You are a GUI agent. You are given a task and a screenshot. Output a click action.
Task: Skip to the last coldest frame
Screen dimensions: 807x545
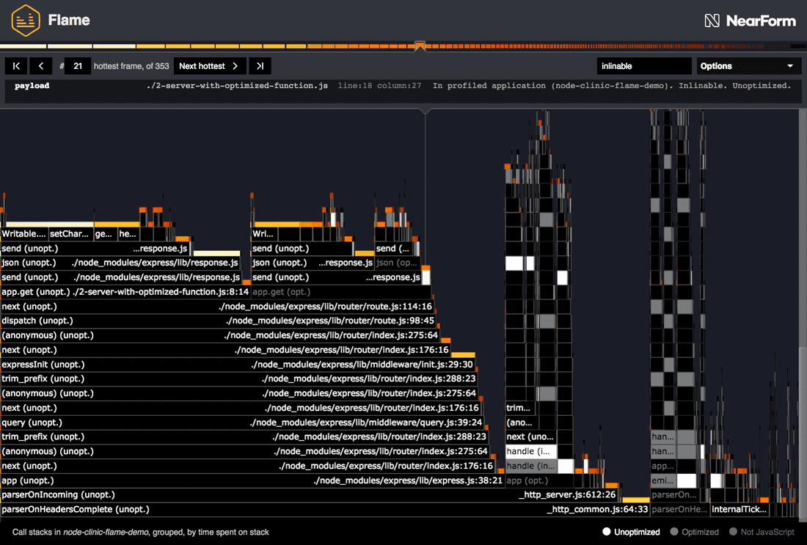tap(259, 66)
